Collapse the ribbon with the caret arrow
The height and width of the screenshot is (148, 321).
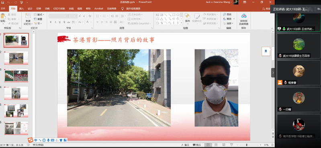pos(272,28)
